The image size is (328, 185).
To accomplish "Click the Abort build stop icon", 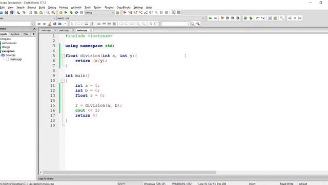I will [x=81, y=12].
